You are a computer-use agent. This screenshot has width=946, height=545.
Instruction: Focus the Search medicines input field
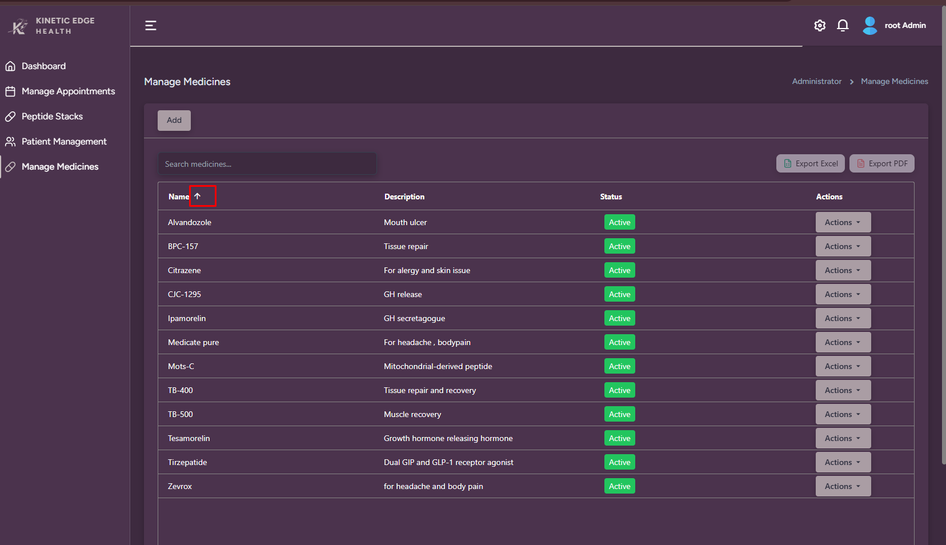pyautogui.click(x=267, y=164)
